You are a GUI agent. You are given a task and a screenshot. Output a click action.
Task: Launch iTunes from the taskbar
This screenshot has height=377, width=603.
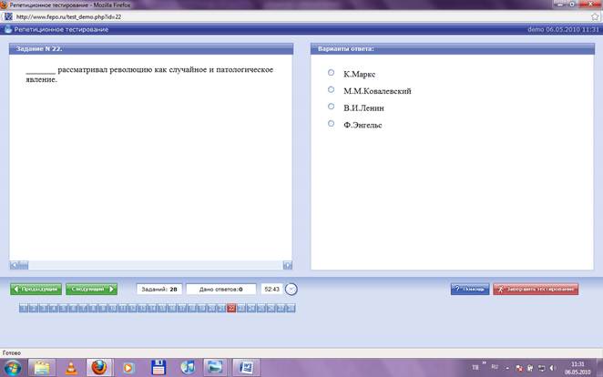[x=188, y=368]
